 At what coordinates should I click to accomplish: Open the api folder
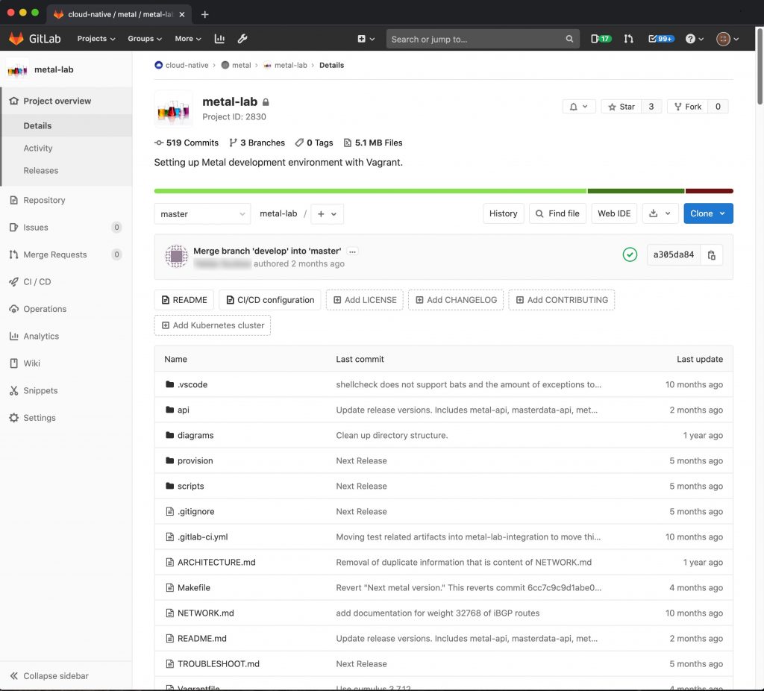tap(184, 410)
